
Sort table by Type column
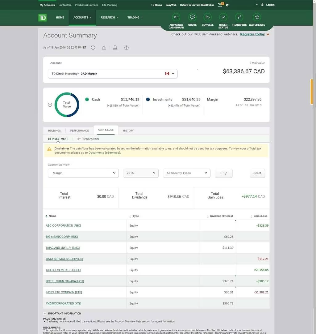[134, 216]
